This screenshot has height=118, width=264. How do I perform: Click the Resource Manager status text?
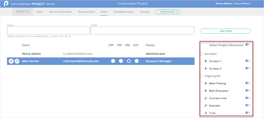pos(159,61)
